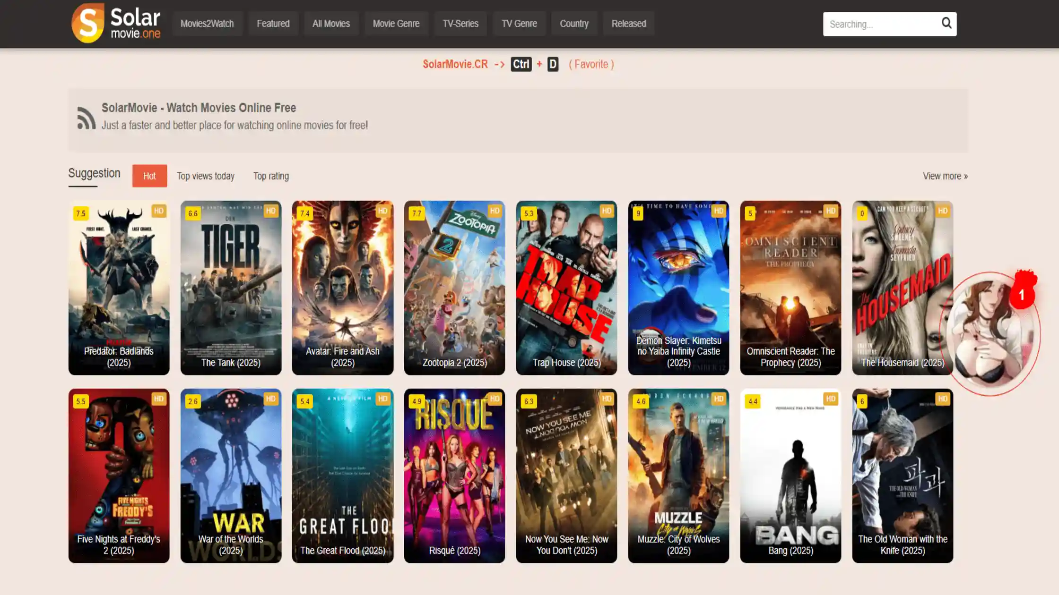Click the SolarMovie logo icon

(88, 23)
